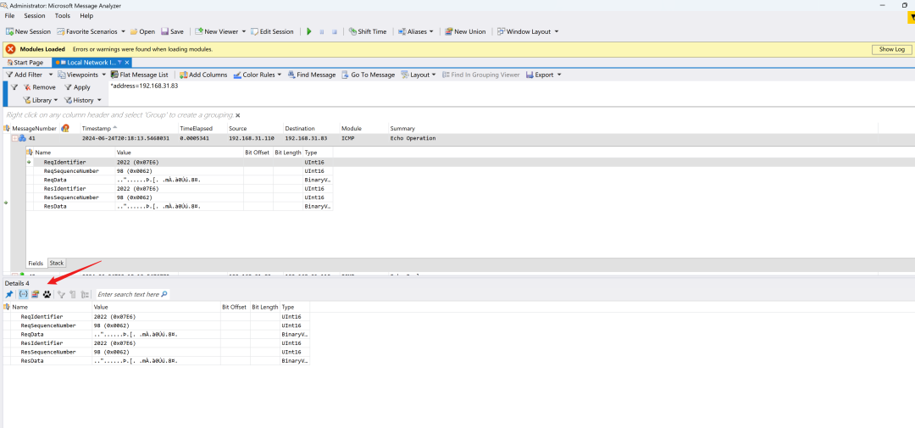Open the Help menu
The image size is (915, 428).
coord(86,16)
